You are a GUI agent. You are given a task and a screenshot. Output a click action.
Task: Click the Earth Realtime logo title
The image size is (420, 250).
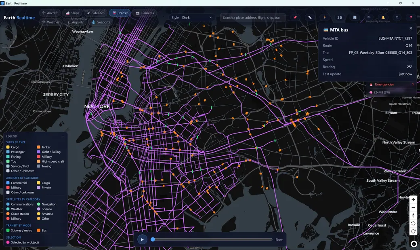click(x=19, y=17)
